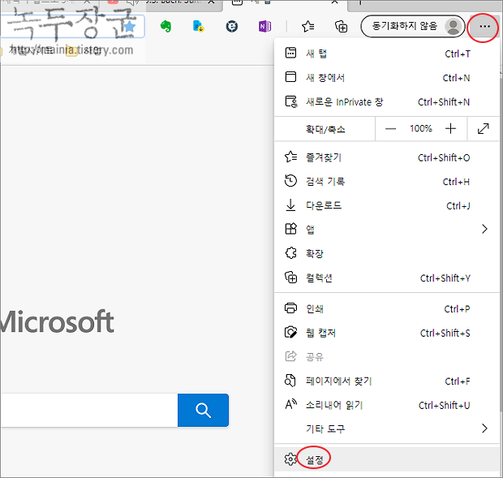Viewport: 503px width, 478px height.
Task: Open 새로운 InPrivate 창
Action: (386, 101)
